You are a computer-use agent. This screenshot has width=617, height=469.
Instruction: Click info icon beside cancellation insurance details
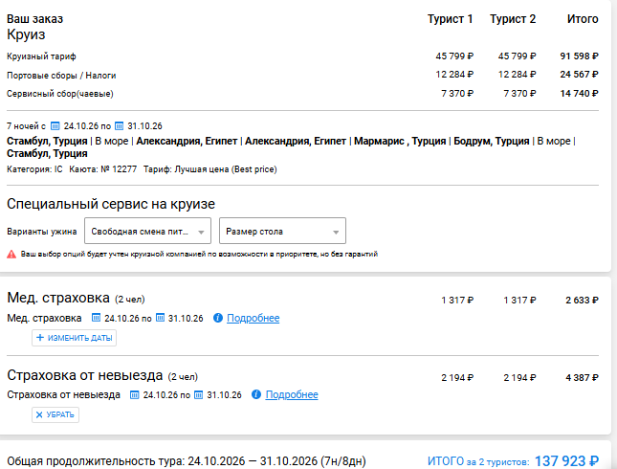256,394
